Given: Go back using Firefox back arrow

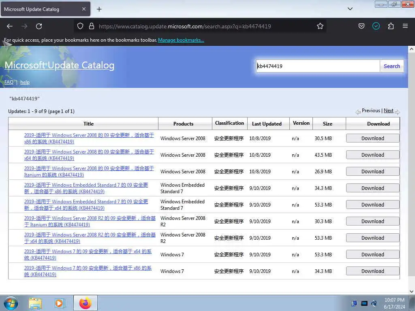Looking at the screenshot, I should click(x=10, y=26).
